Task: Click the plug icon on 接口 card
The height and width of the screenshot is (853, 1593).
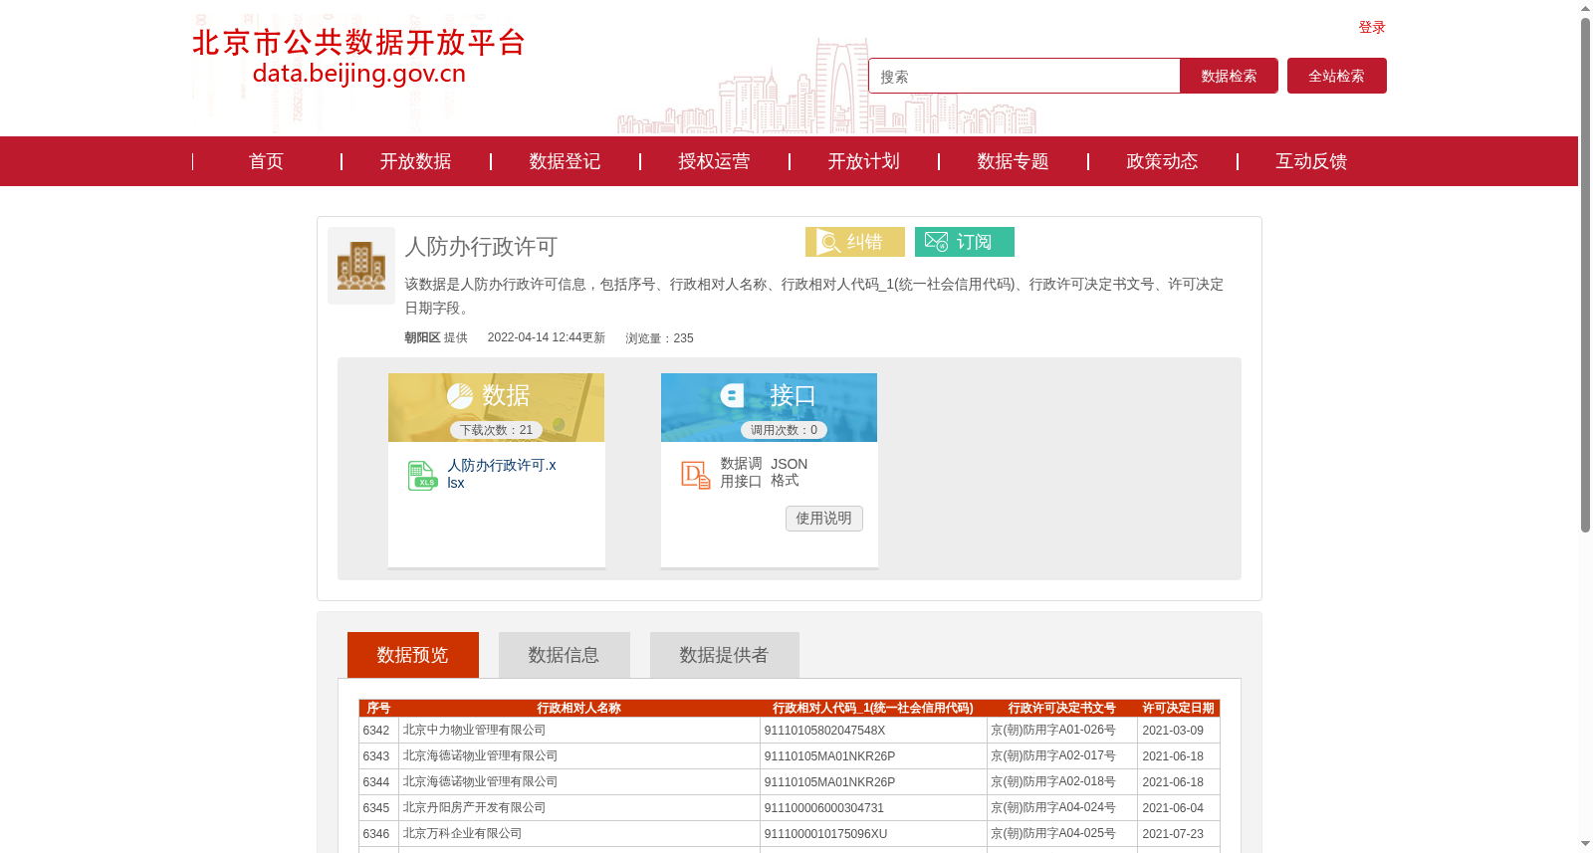Action: [x=733, y=396]
